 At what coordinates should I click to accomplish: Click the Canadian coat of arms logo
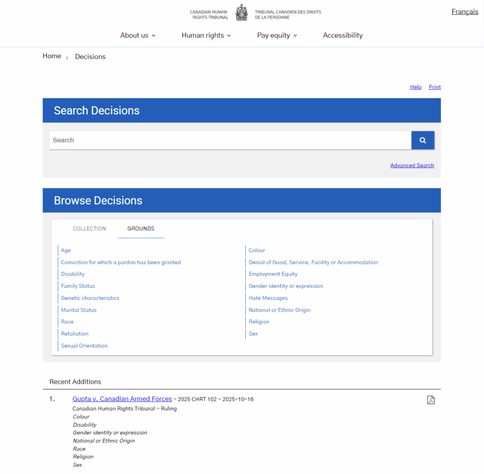[242, 12]
